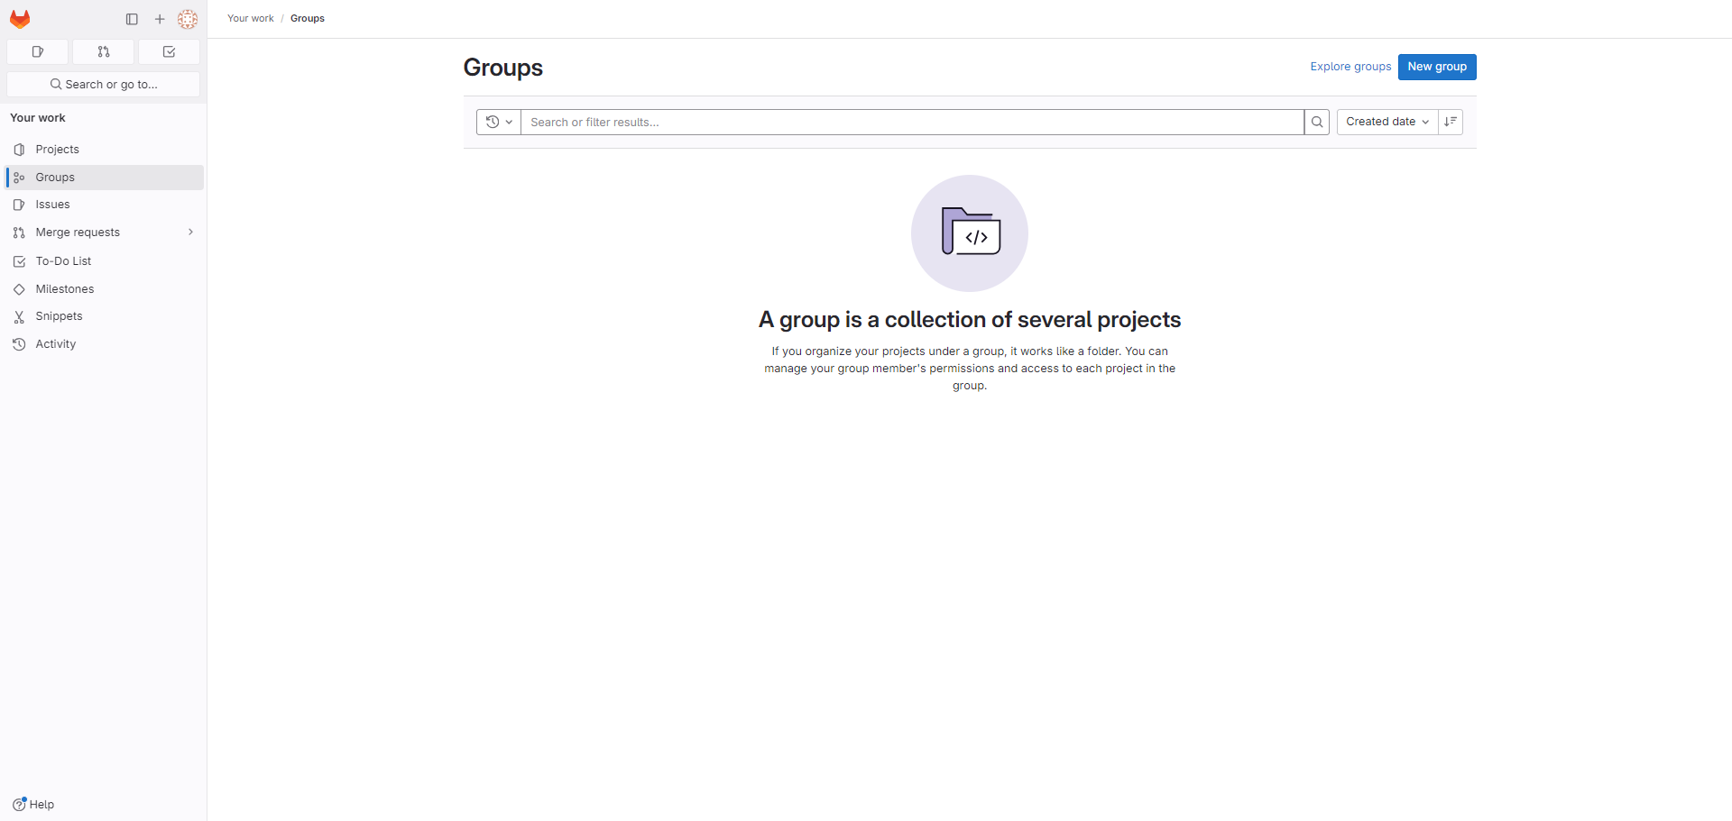
Task: Click the Merge requests sidebar icon
Action: 19,233
